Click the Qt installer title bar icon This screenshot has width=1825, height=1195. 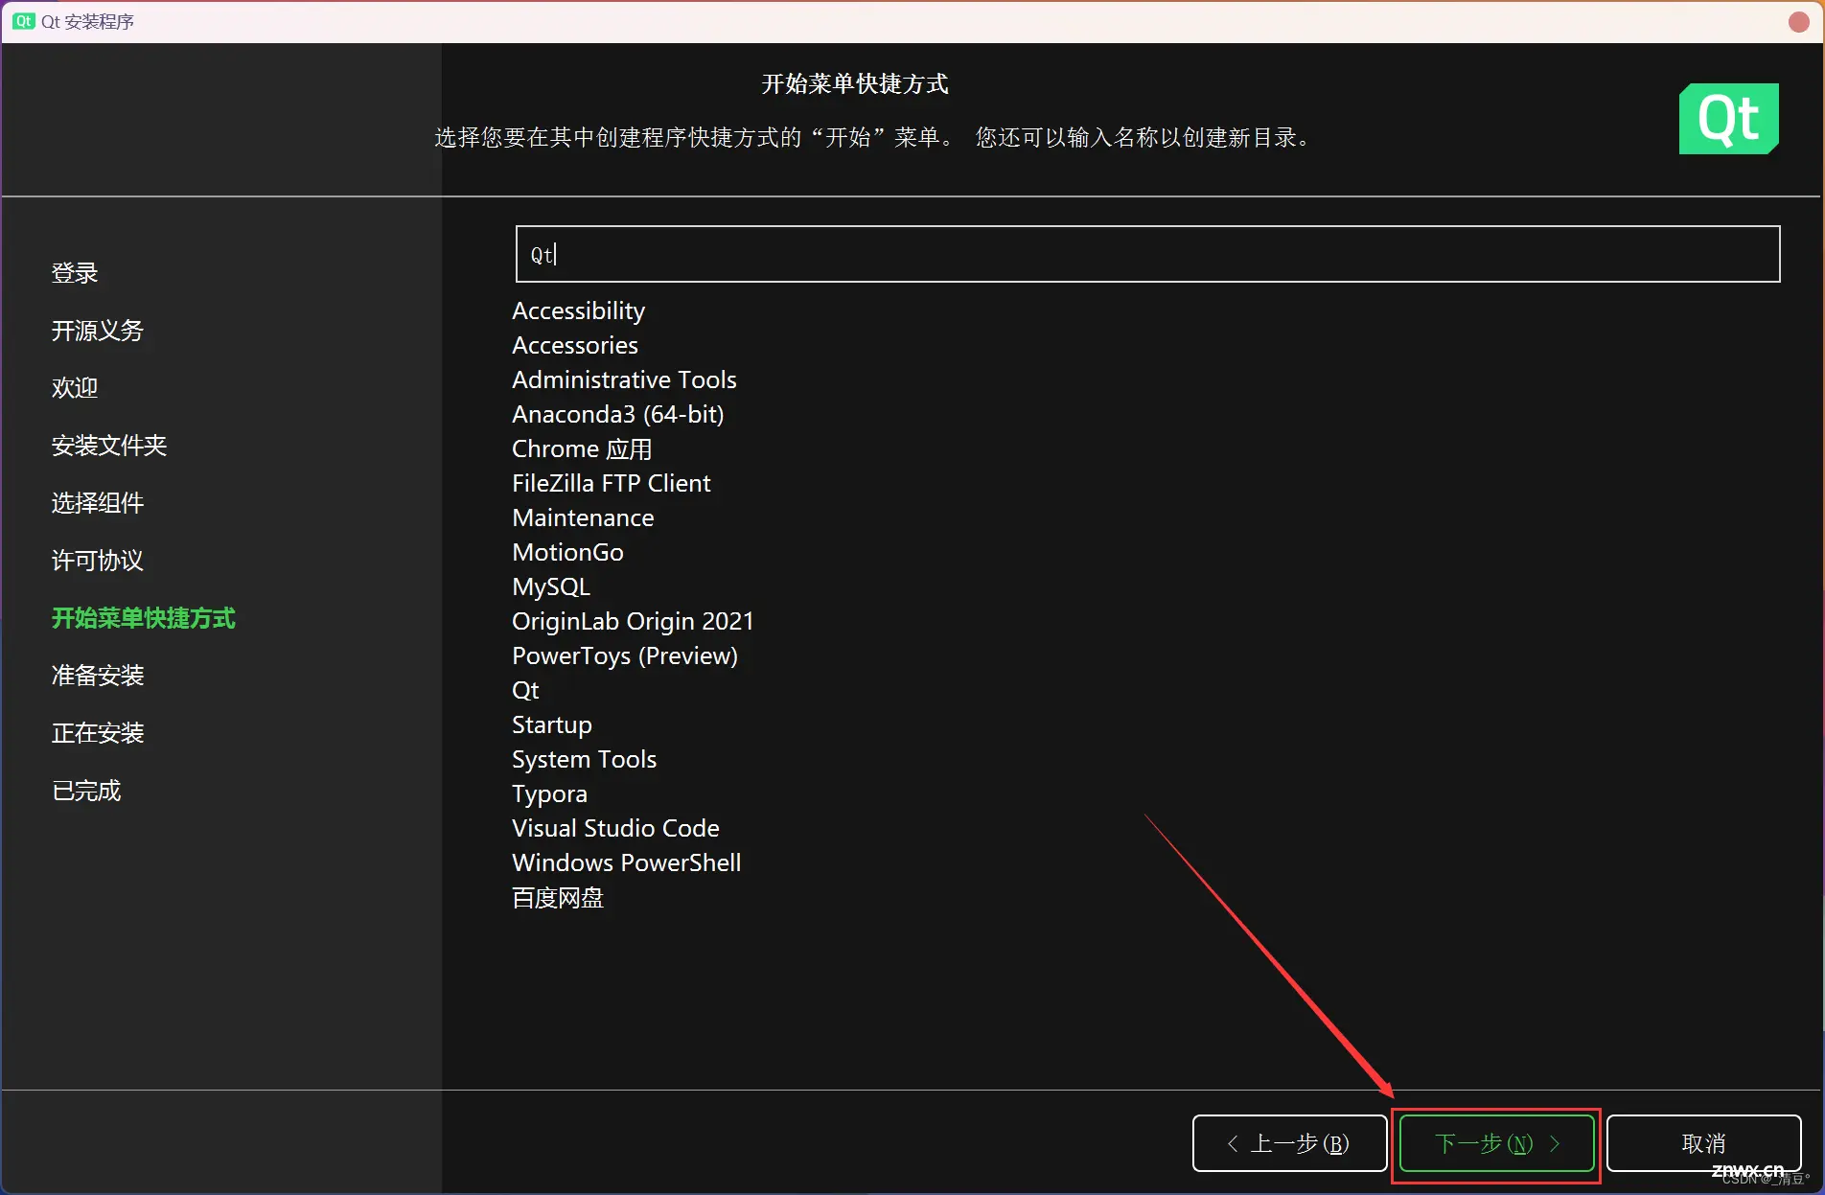pos(24,21)
